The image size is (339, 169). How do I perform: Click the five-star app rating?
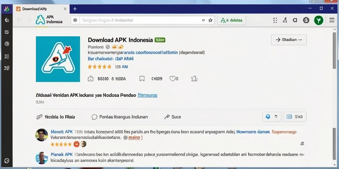pos(99,67)
